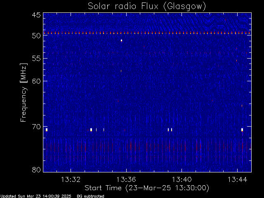264x198 pixels.
Task: Select the 55 MHz frequency label
Action: pos(36,59)
